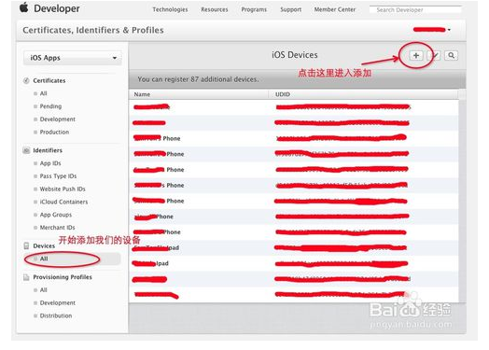This screenshot has height=350, width=489.
Task: Click the search magnifier icon button
Action: 451,55
